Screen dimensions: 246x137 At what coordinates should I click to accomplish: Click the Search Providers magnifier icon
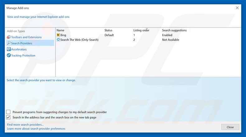click(x=9, y=43)
